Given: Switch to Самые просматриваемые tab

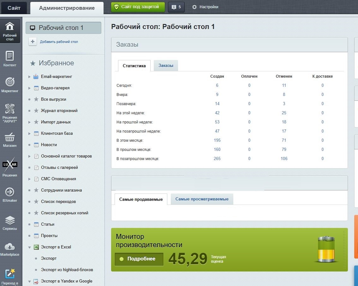Looking at the screenshot, I should click(202, 199).
